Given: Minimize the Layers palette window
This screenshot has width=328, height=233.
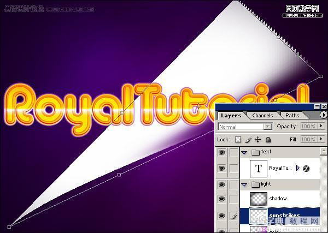Looking at the screenshot, I should click(x=317, y=106).
